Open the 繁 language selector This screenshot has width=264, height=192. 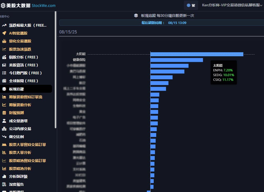coord(191,5)
